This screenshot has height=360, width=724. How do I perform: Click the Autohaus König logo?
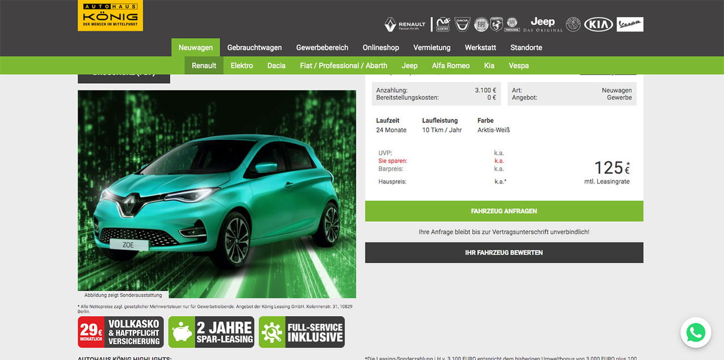point(110,15)
